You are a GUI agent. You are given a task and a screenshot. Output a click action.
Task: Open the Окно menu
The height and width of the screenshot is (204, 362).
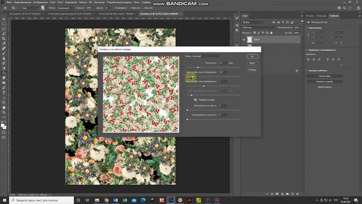136,2
